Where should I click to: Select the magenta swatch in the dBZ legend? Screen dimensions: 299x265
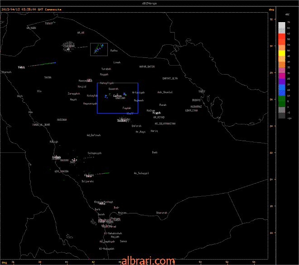[282, 76]
